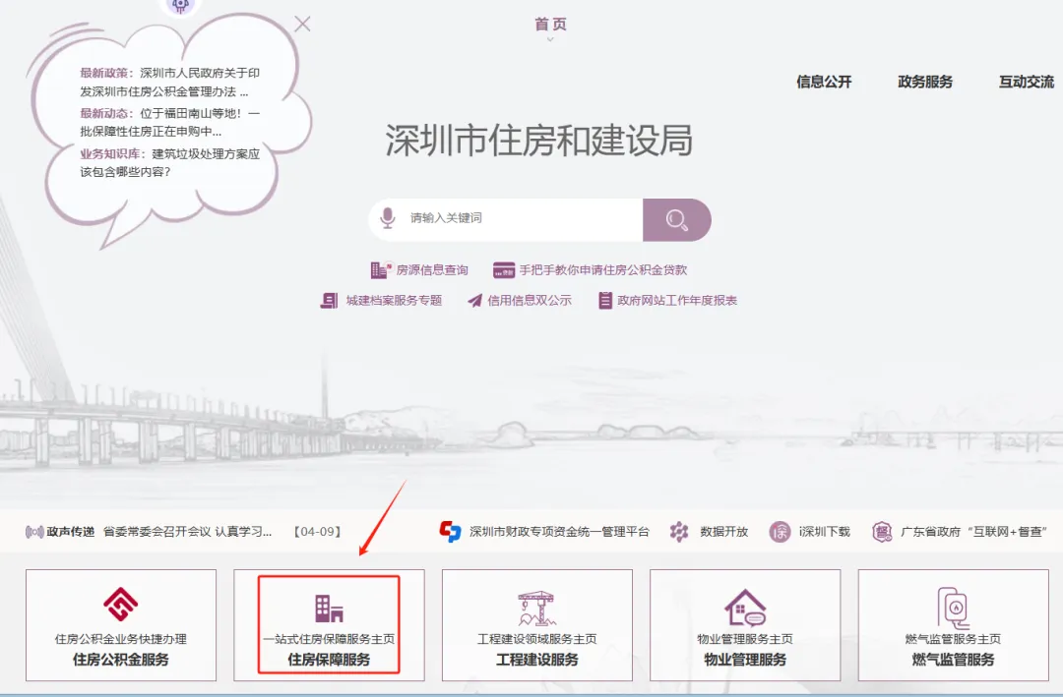
Task: Open the i深圳下载 link
Action: click(824, 532)
